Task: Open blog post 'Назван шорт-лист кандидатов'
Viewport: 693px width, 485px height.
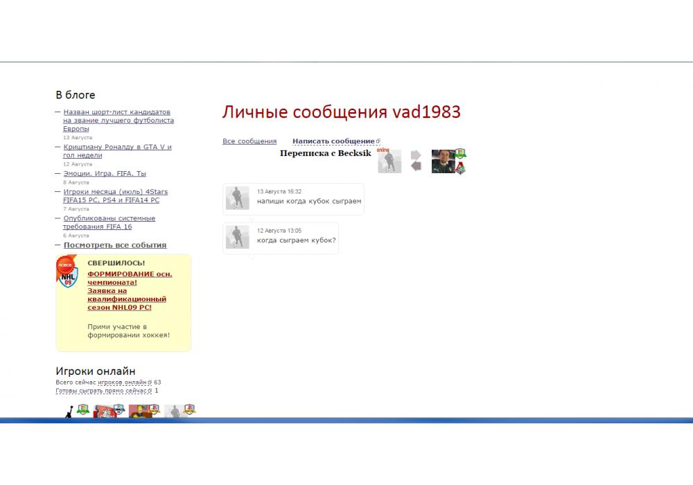Action: 119,120
